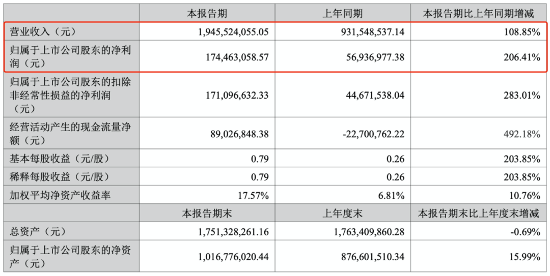Click the 本报告期比上年同期增减 header
550x276 pixels.
click(x=479, y=14)
